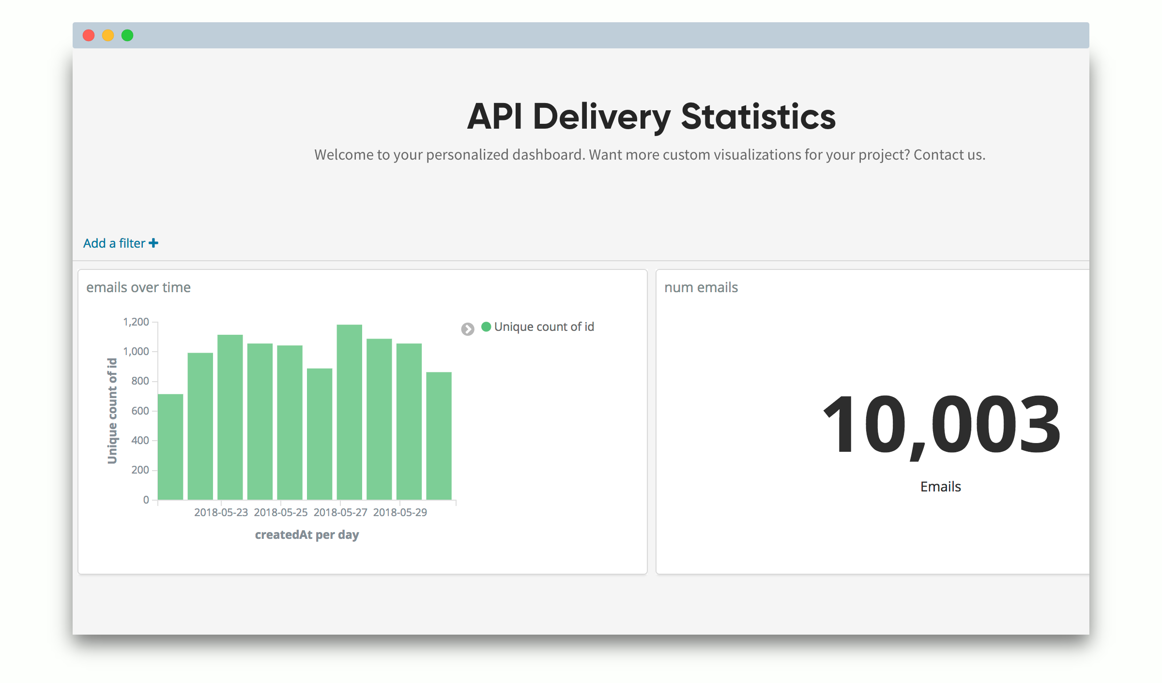
Task: Click the 1,200 y-axis tick label
Action: pyautogui.click(x=136, y=322)
